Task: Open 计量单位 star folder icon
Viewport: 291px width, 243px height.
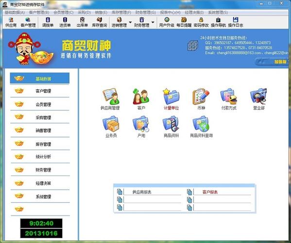Action: 171,97
